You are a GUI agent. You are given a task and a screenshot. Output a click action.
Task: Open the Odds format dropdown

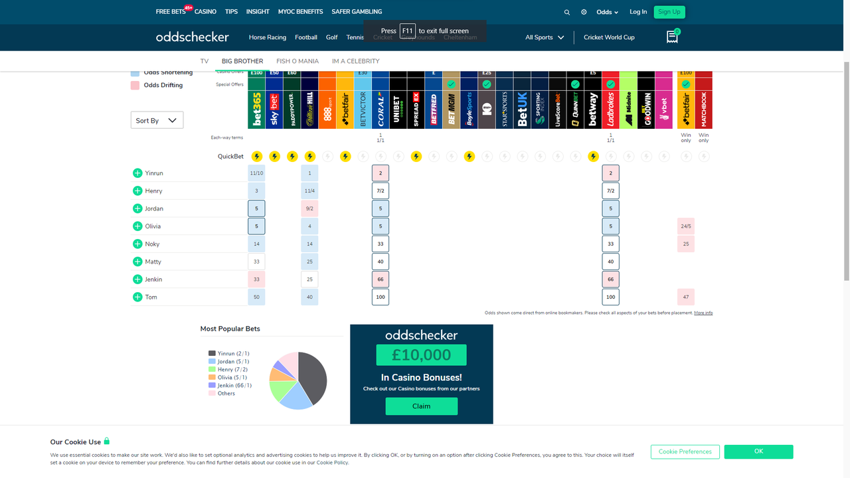[x=607, y=12]
